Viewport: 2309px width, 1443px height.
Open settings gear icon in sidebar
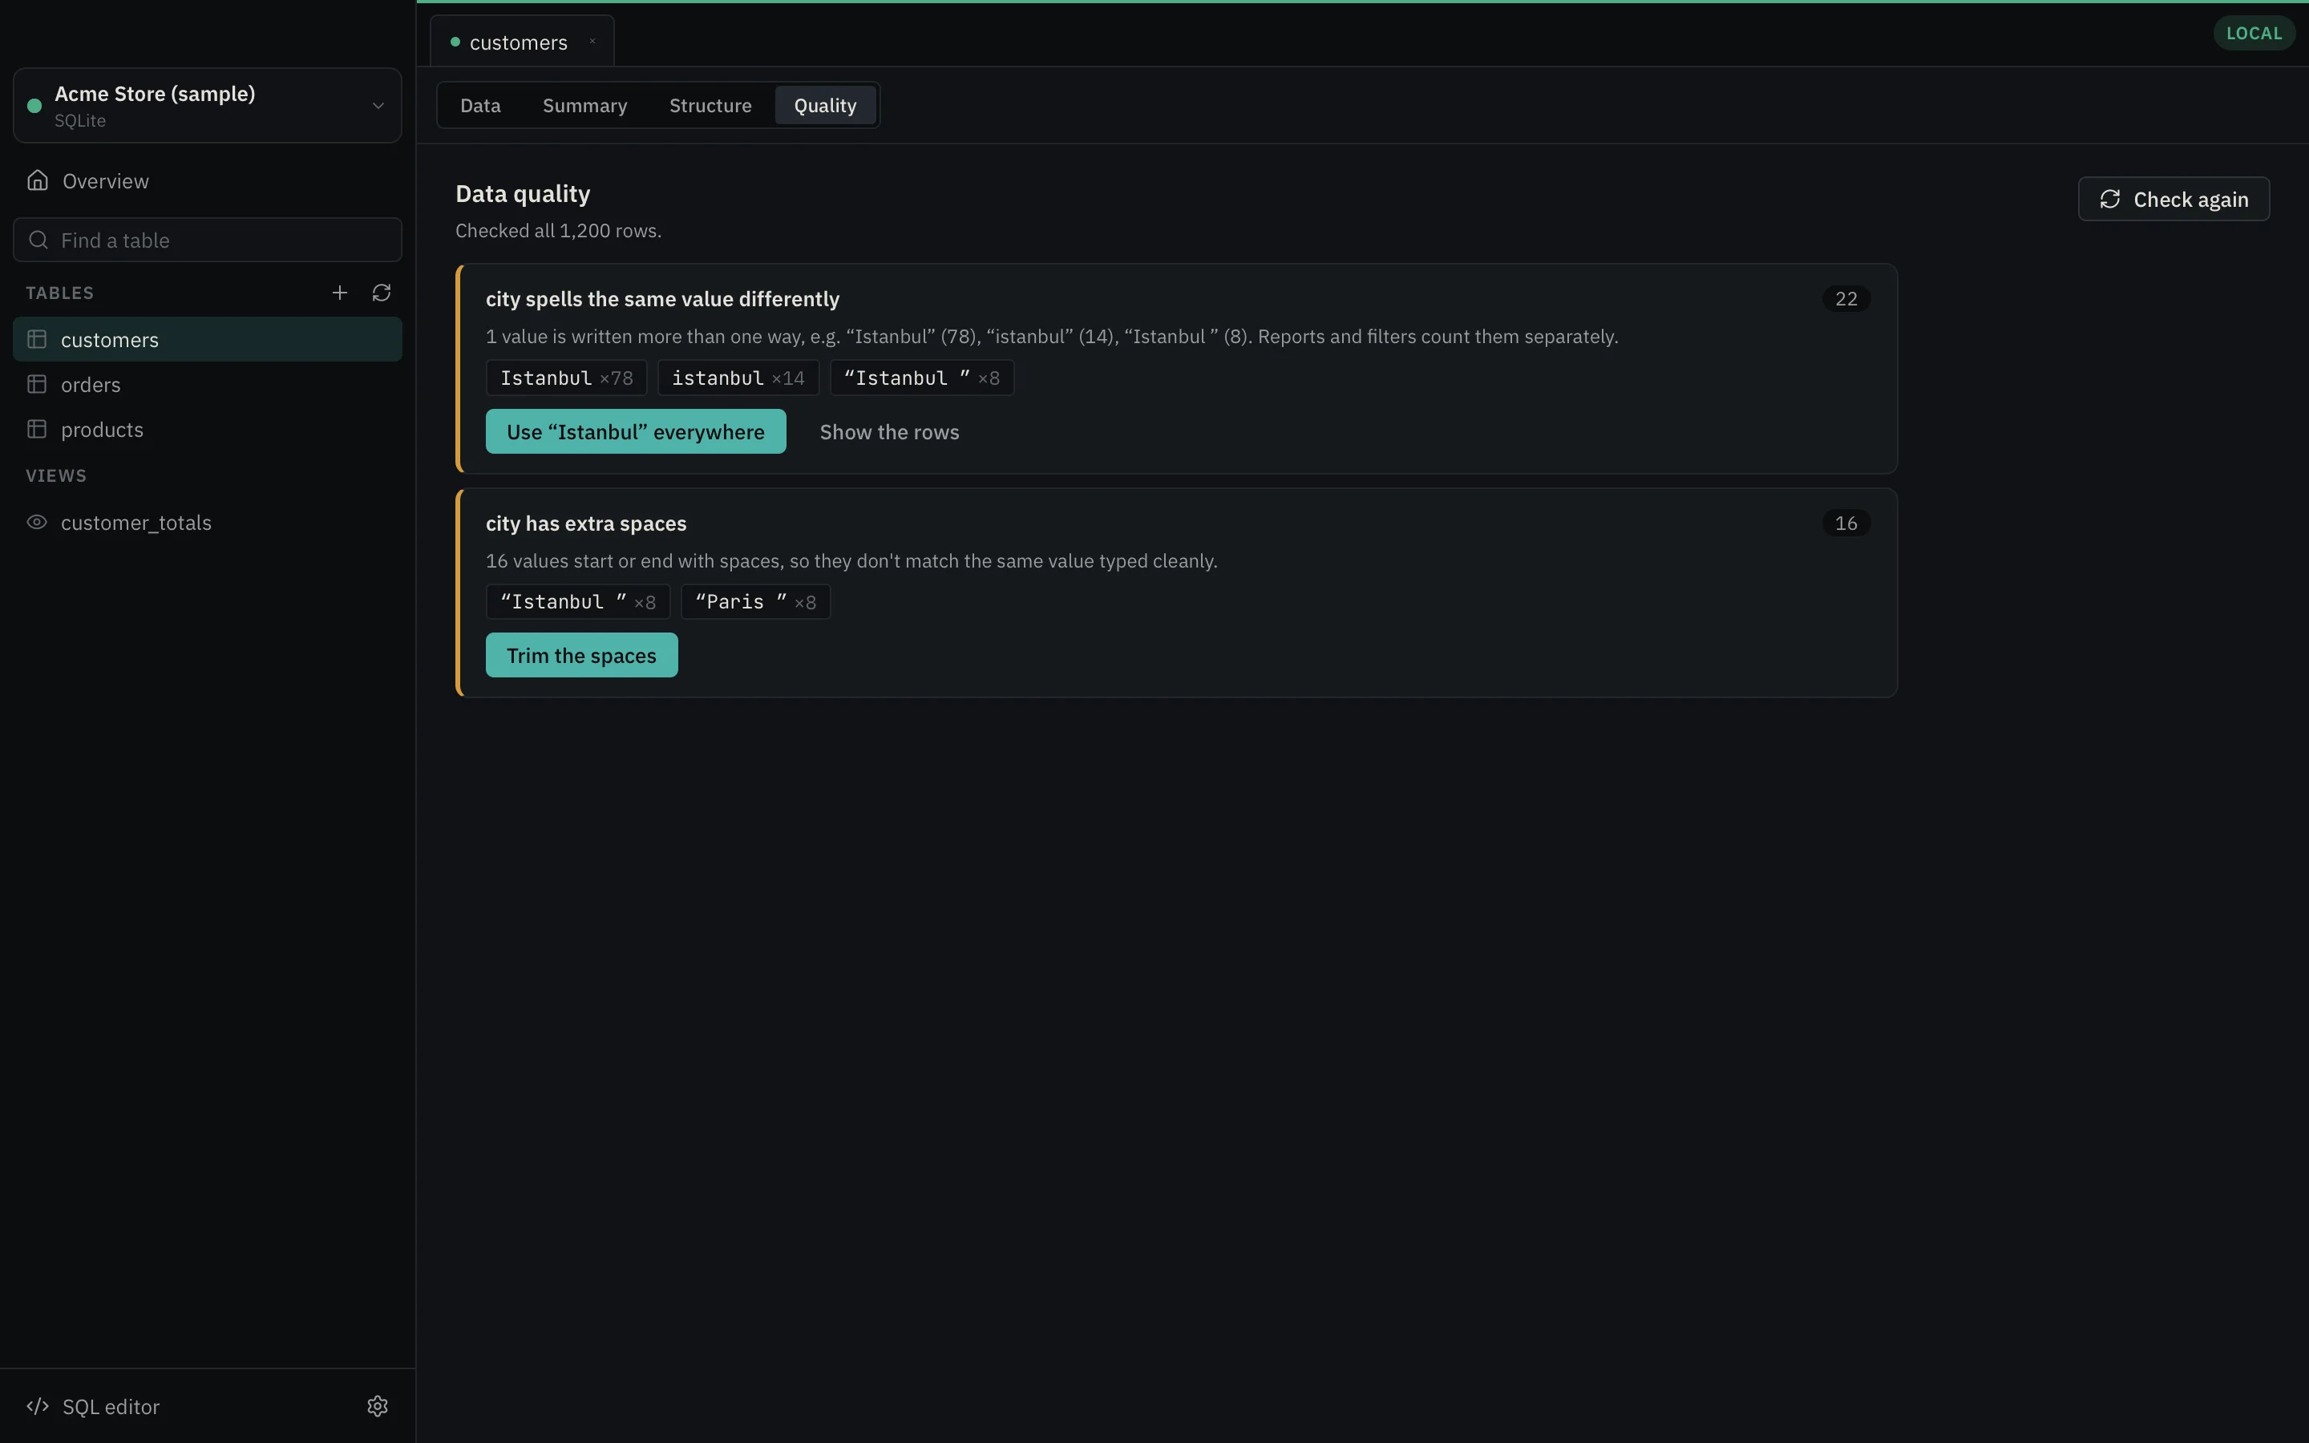coord(378,1406)
